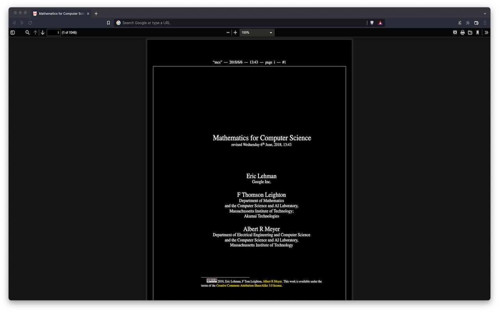
Task: Go to the next page
Action: point(43,32)
